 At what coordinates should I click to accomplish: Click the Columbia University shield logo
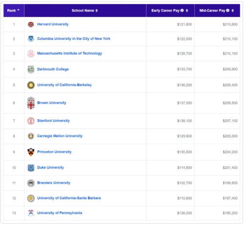(31, 39)
